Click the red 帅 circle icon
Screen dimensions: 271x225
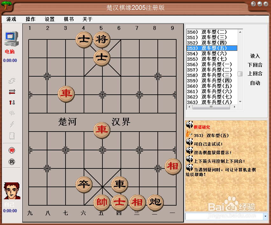pyautogui.click(x=12, y=150)
